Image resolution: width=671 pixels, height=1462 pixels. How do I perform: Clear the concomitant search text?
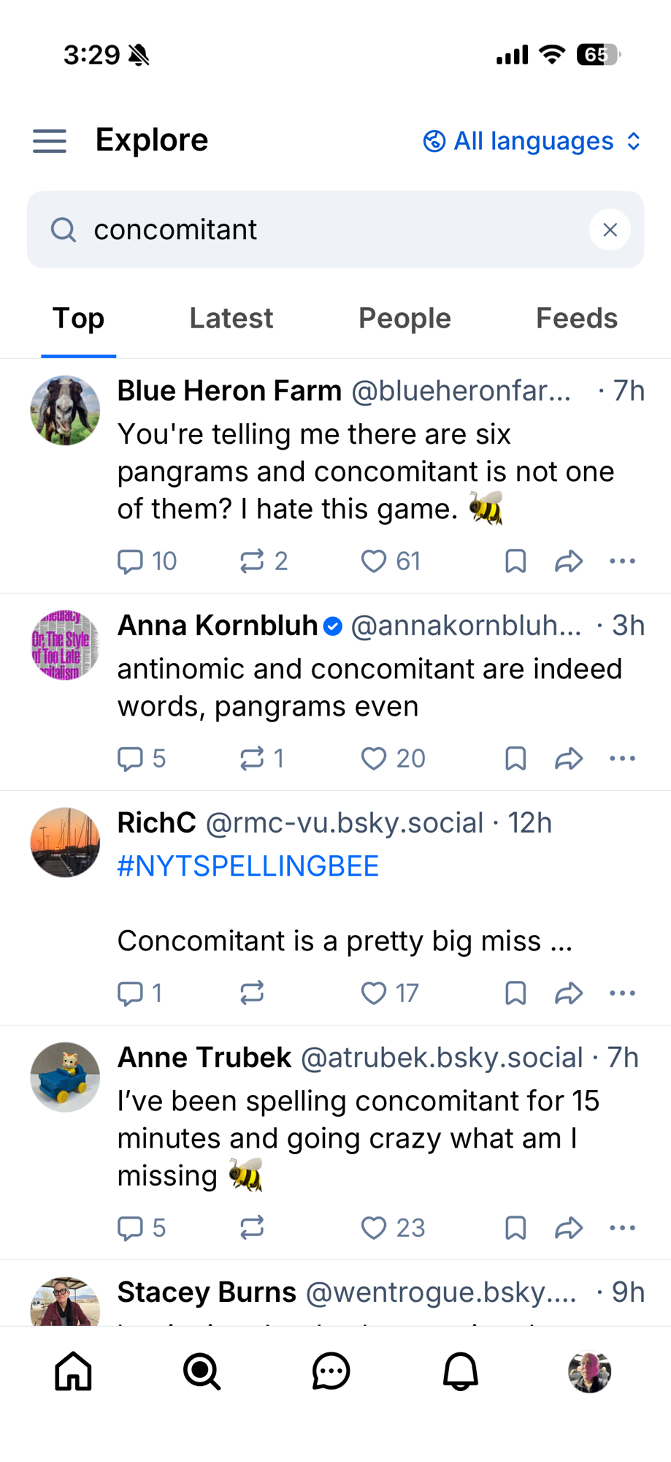pyautogui.click(x=610, y=230)
